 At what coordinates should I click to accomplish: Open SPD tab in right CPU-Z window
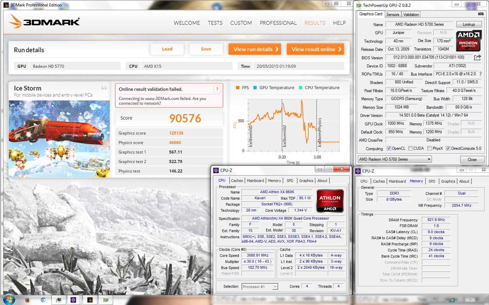tap(432, 181)
